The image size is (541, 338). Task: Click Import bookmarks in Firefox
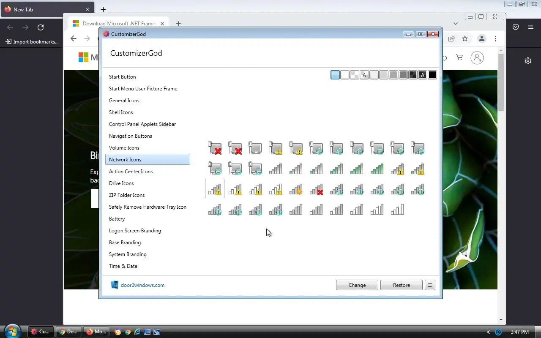(x=32, y=42)
